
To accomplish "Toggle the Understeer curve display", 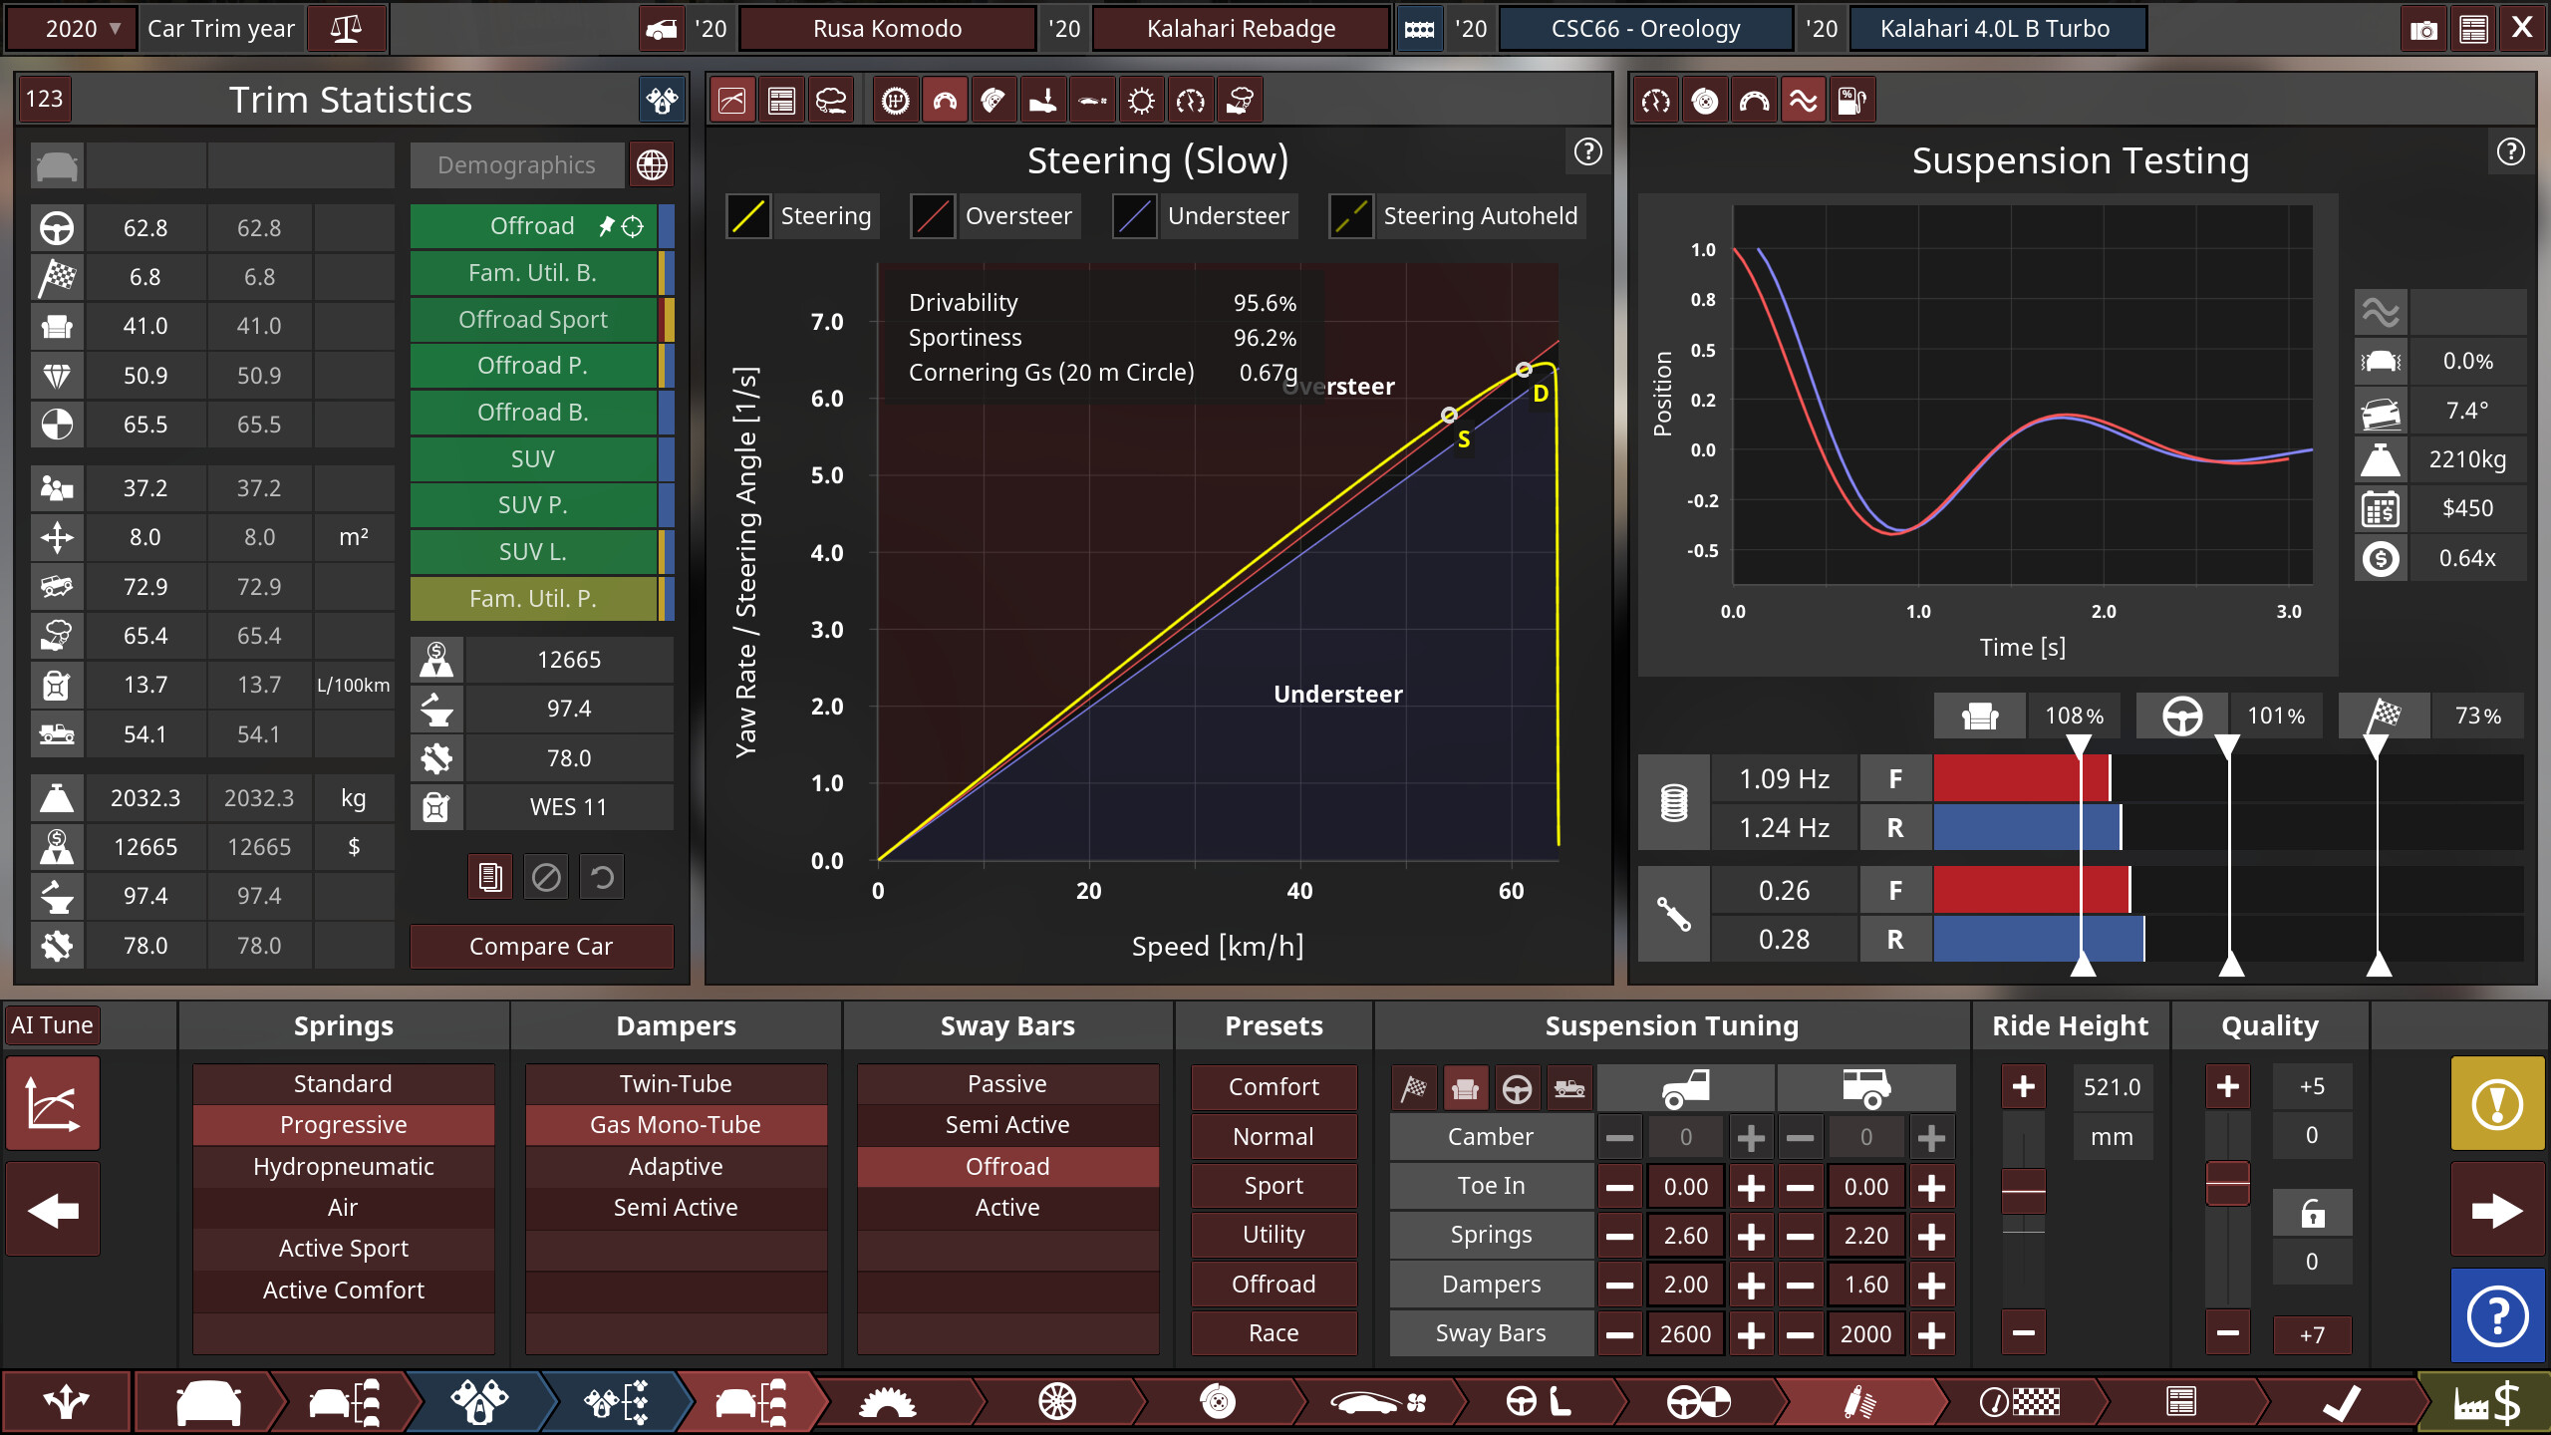I will click(1203, 216).
